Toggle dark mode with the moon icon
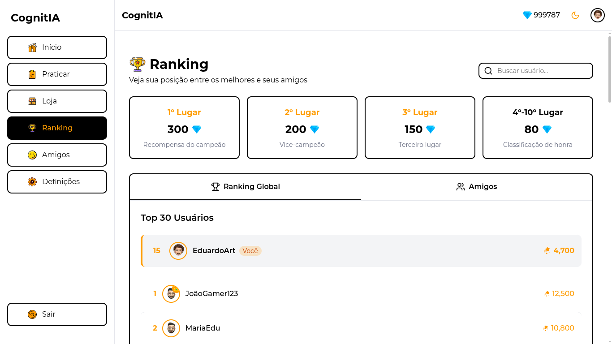 coord(575,15)
